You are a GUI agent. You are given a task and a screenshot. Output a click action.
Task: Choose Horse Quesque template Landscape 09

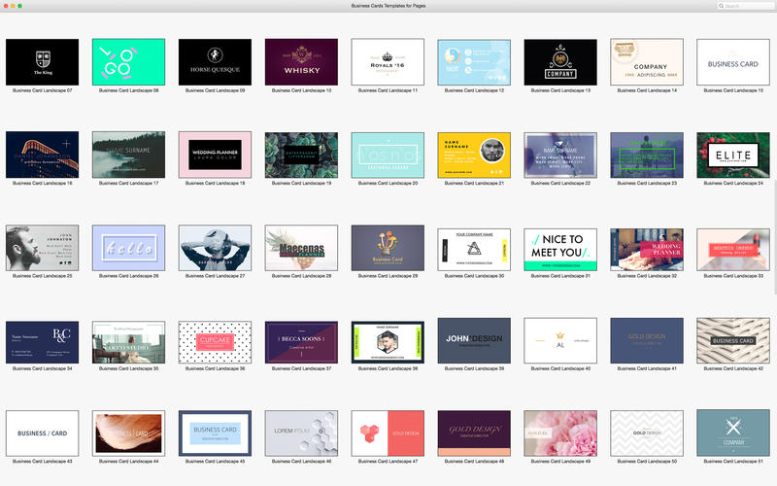pyautogui.click(x=215, y=62)
